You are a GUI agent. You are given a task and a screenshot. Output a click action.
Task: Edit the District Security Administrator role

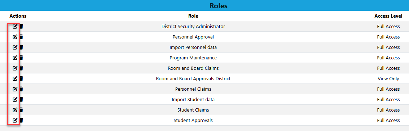tap(15, 26)
